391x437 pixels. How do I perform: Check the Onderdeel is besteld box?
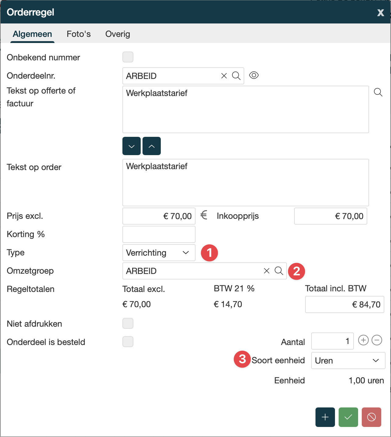pyautogui.click(x=128, y=342)
